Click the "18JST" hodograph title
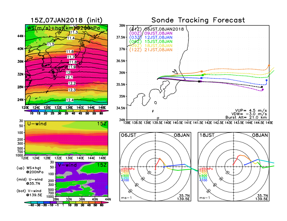 207,135
